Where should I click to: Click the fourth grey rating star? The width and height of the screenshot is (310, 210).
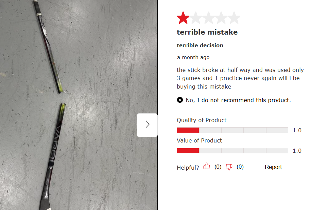coord(221,18)
